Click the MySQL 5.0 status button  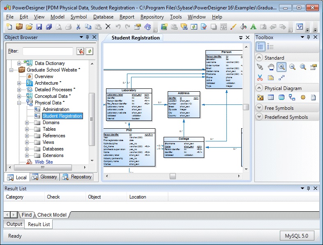pyautogui.click(x=297, y=236)
